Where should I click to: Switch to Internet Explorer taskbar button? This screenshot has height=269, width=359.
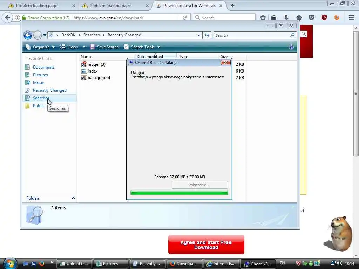(x=221, y=264)
